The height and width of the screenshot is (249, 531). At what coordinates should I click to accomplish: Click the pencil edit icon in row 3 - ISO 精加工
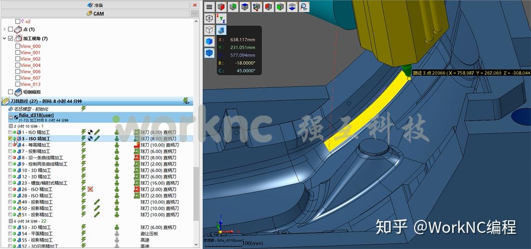pos(97,139)
